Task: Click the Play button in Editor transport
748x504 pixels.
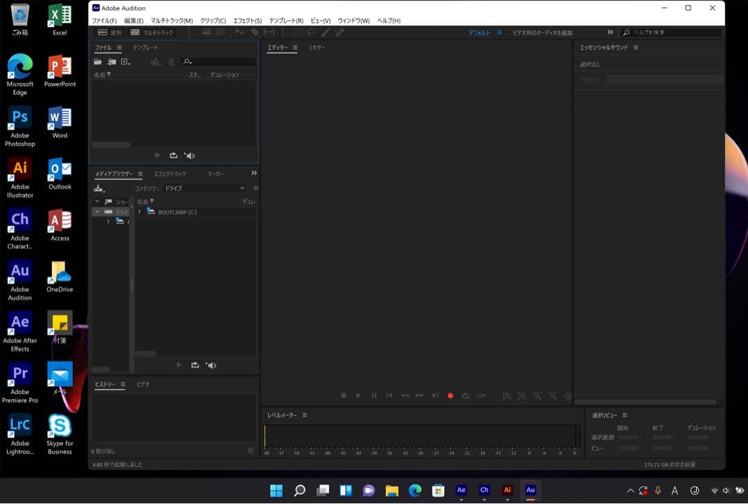Action: (x=359, y=395)
